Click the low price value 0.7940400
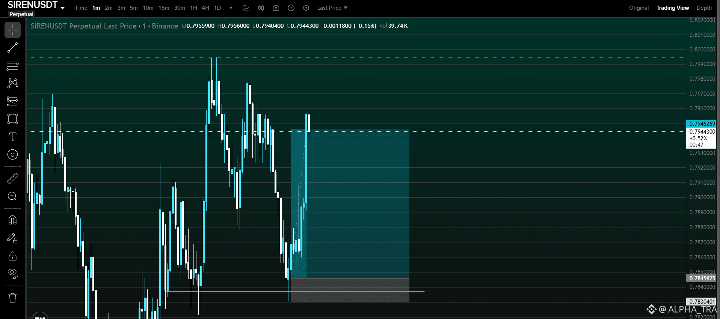This screenshot has height=319, width=720. tap(270, 26)
